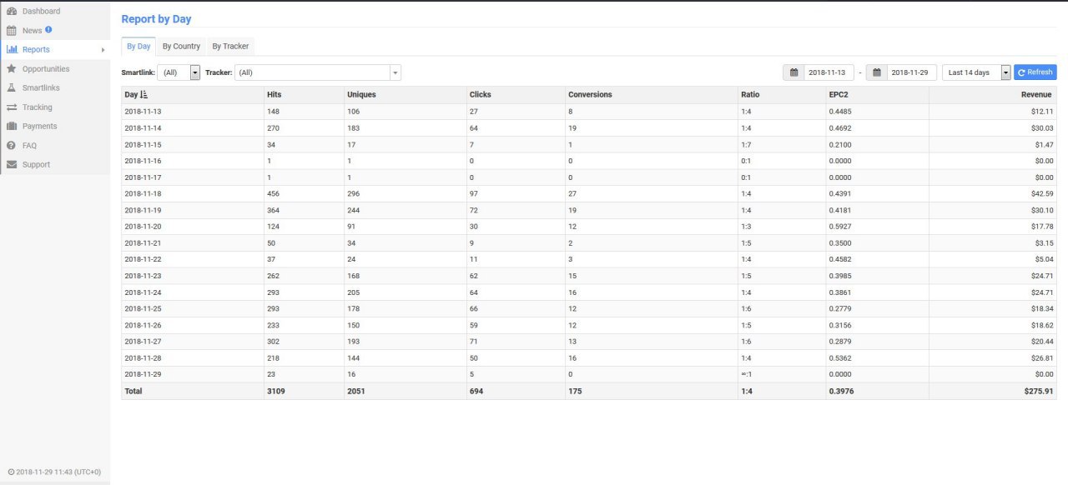The image size is (1068, 485).
Task: Click the Support envelope icon
Action: coord(12,164)
